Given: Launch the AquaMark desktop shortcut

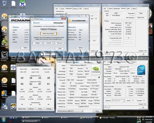Looking at the screenshot, I should click(x=4, y=41).
